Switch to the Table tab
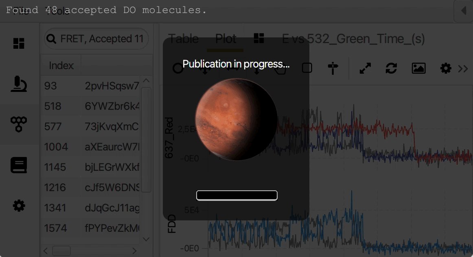This screenshot has width=473, height=257. click(184, 39)
